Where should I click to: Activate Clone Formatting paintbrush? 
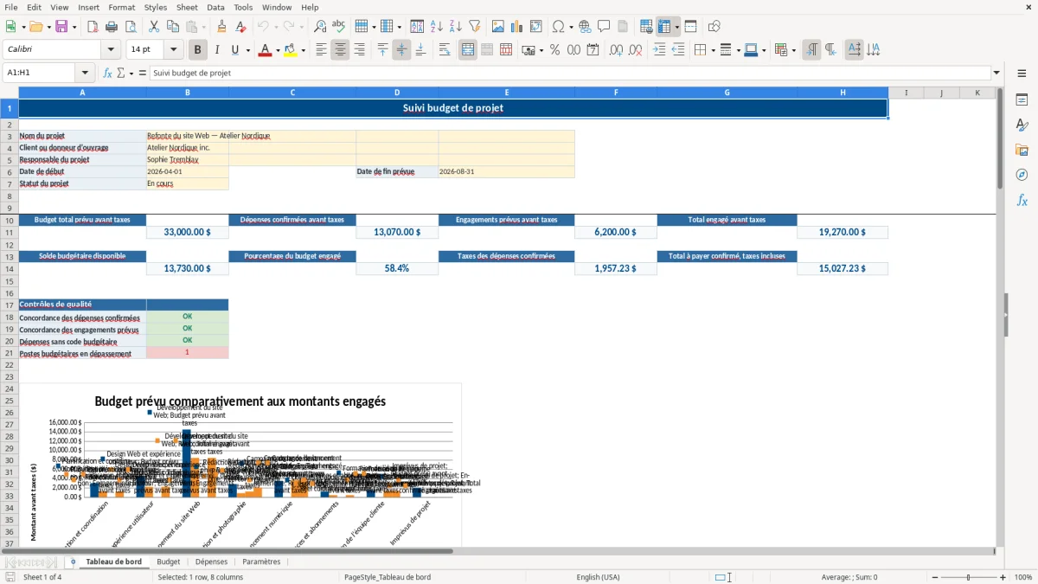pyautogui.click(x=221, y=27)
